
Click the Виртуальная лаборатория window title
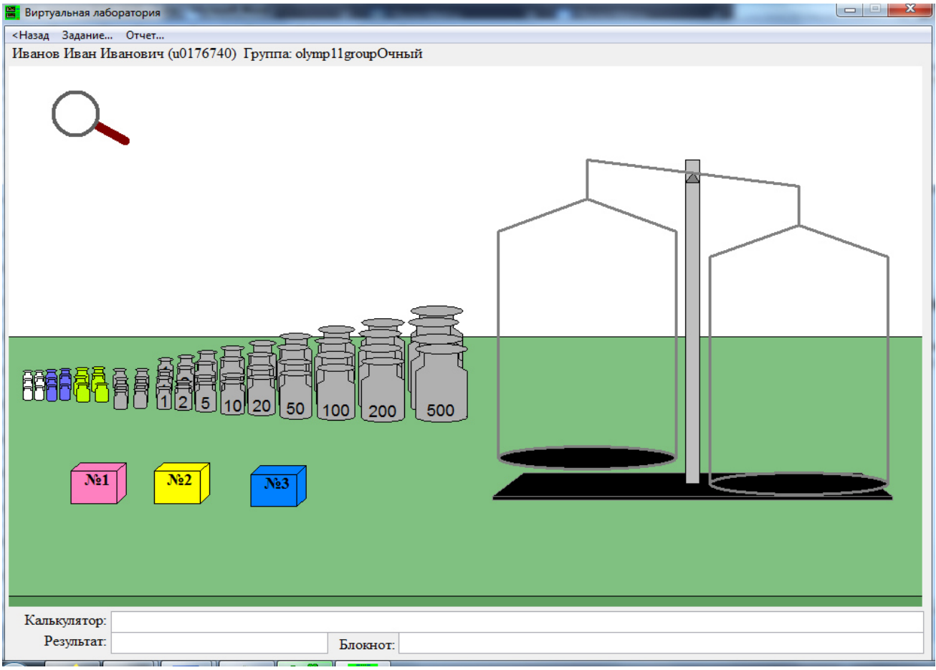pyautogui.click(x=92, y=13)
